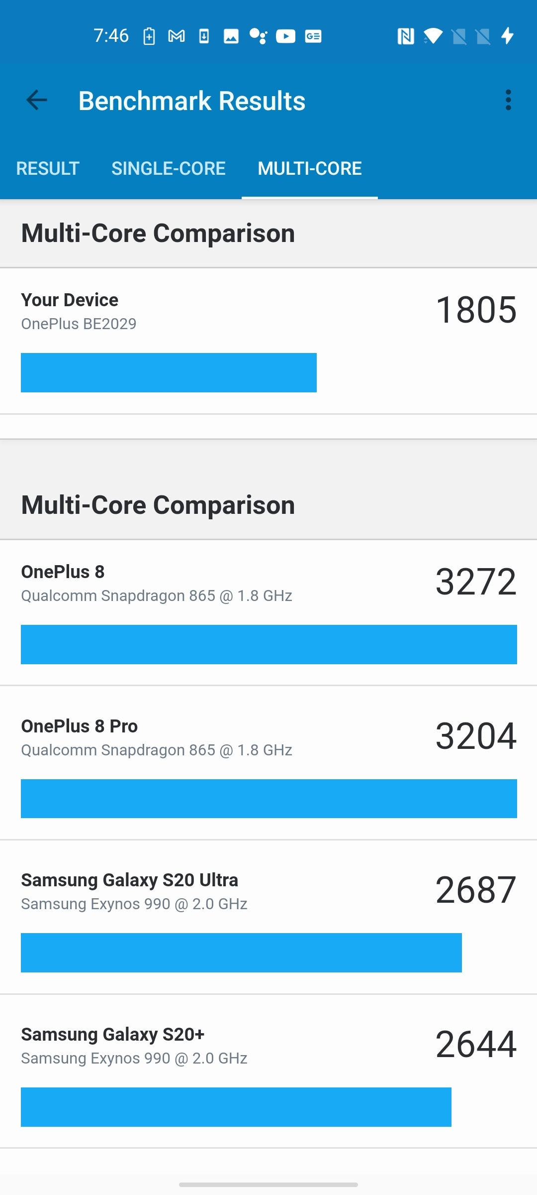Tap the 7:46 clock in status bar
Image resolution: width=537 pixels, height=1195 pixels.
[x=111, y=36]
